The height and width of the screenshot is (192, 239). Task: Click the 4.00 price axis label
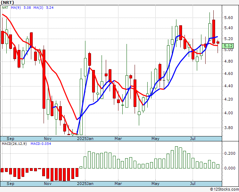point(229,113)
